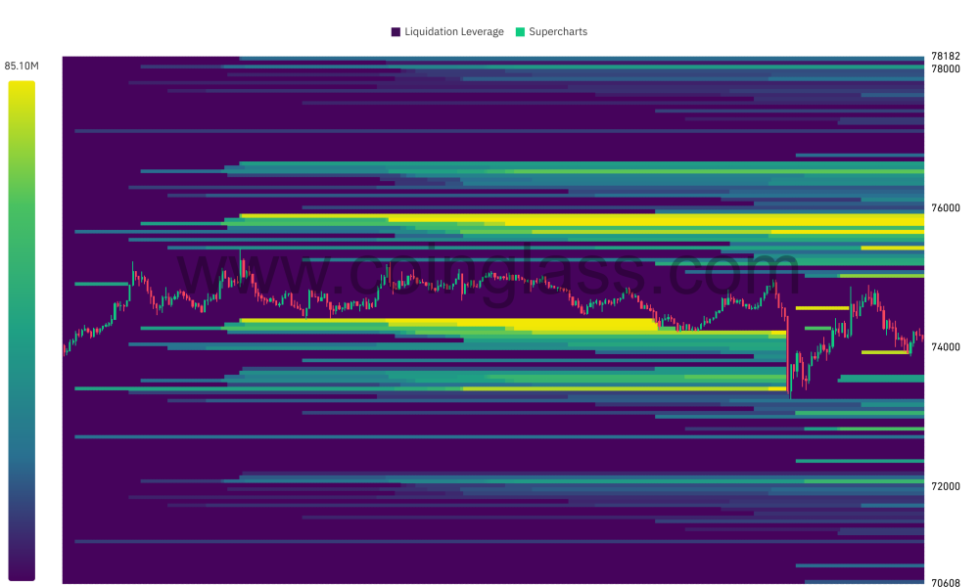Image resolution: width=979 pixels, height=587 pixels.
Task: Select the 78182 price axis label
Action: click(944, 56)
